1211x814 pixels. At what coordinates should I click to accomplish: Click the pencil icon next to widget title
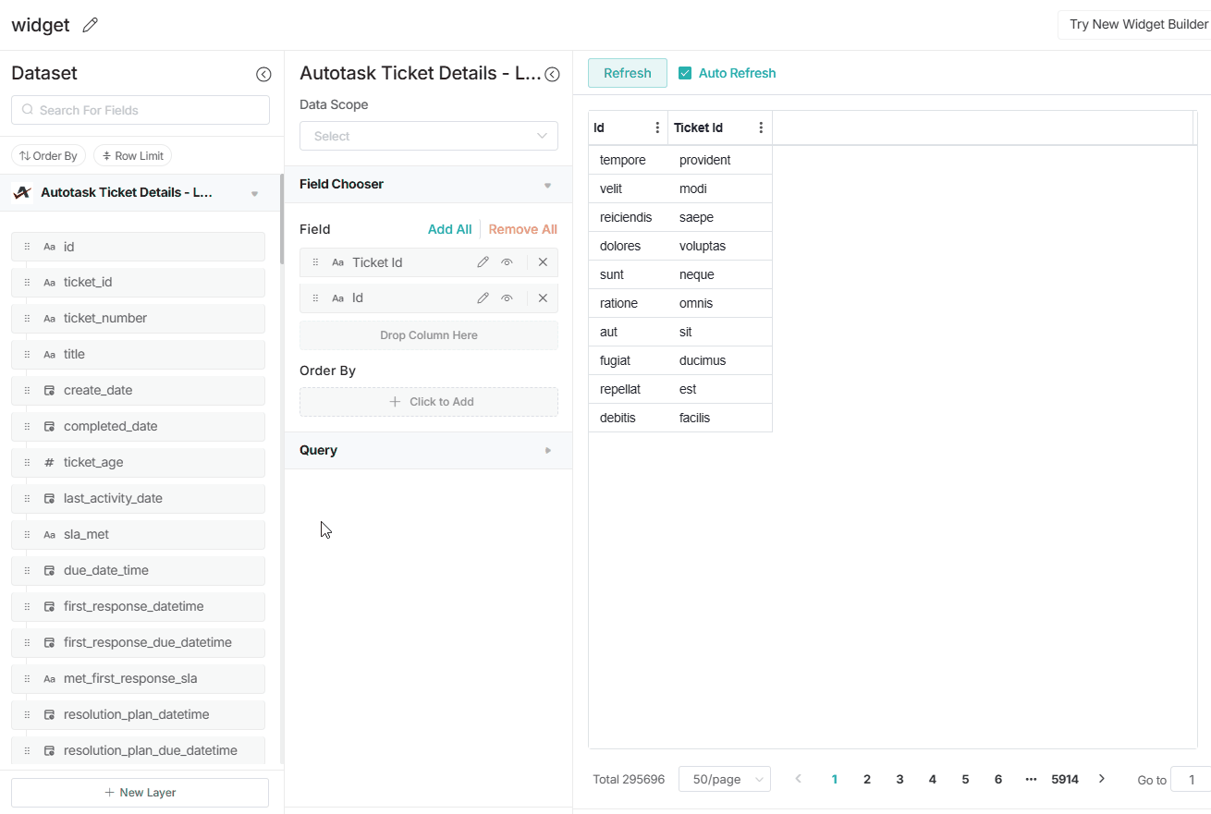coord(90,26)
